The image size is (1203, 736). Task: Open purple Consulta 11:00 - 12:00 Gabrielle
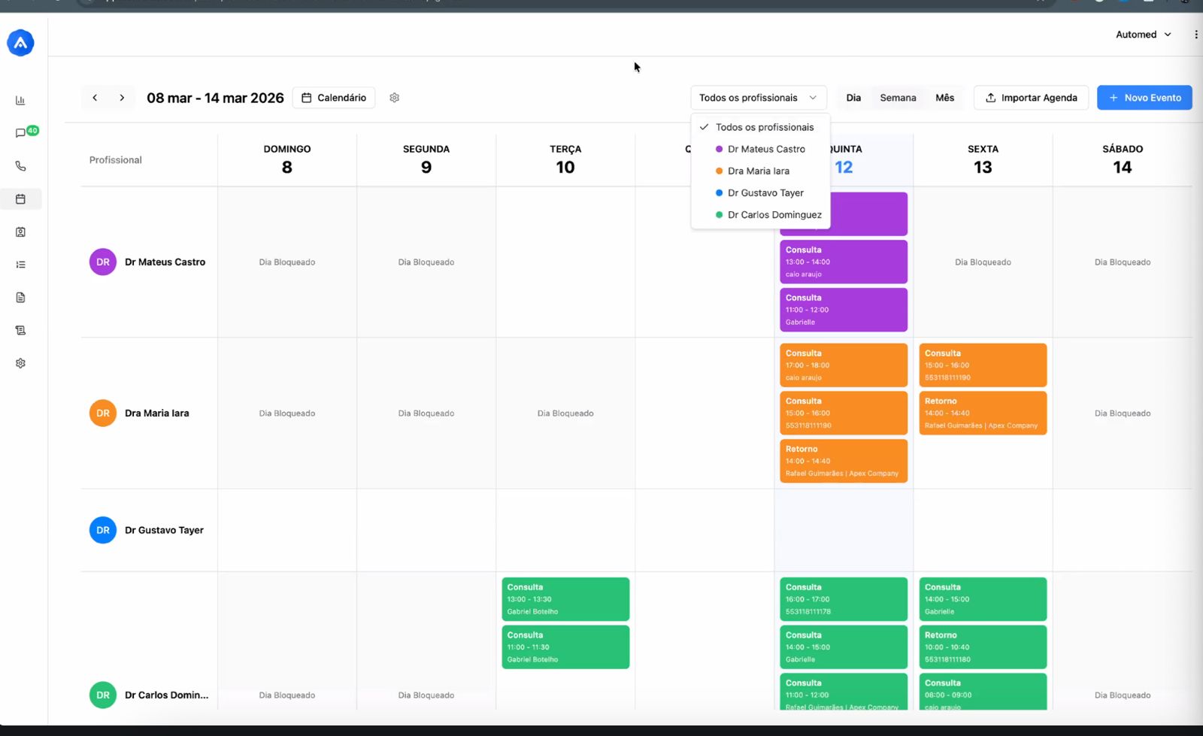pos(844,310)
